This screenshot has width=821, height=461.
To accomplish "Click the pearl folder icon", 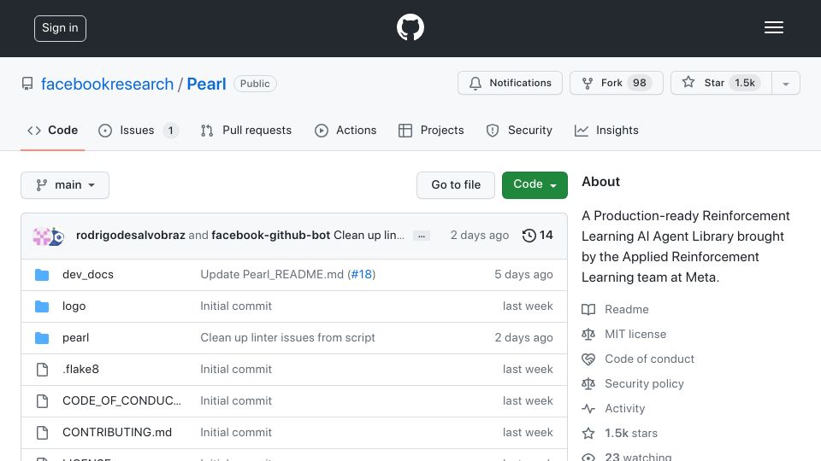I will 42,338.
